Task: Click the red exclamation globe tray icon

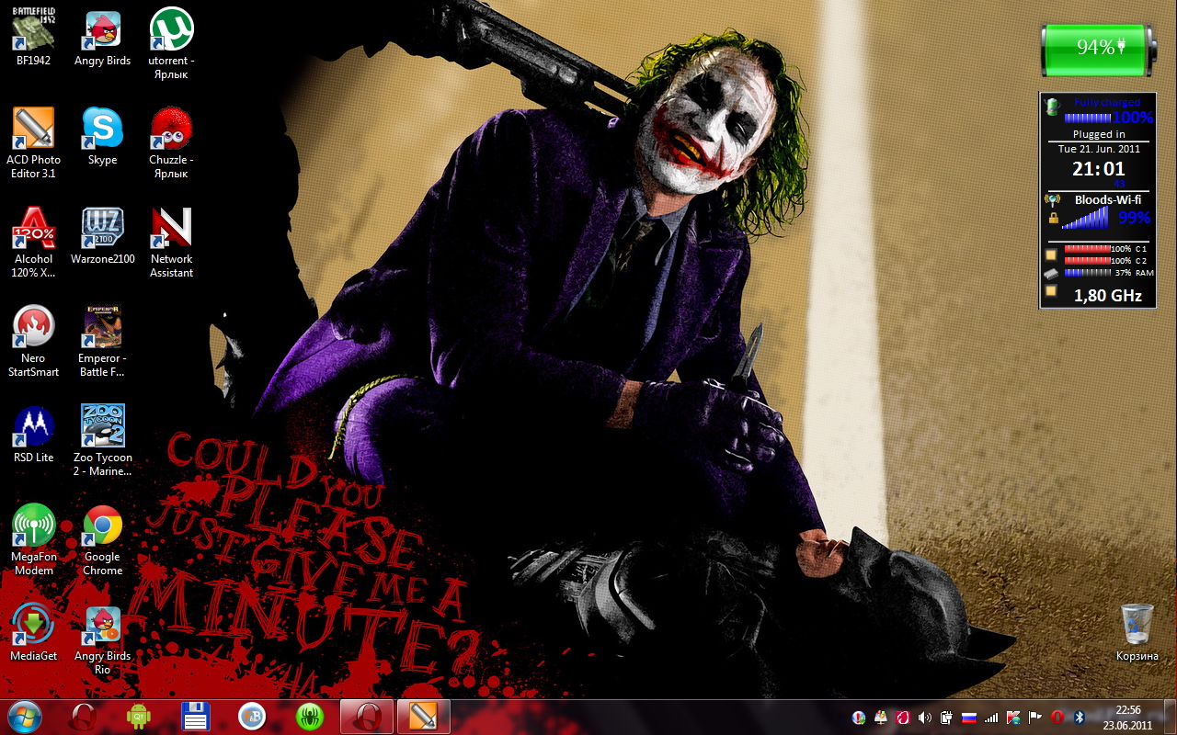Action: 859,717
